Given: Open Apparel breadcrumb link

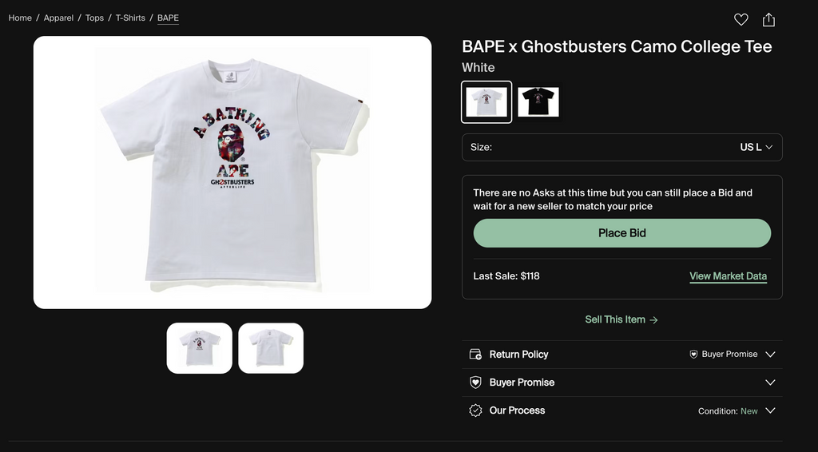Looking at the screenshot, I should pyautogui.click(x=58, y=18).
